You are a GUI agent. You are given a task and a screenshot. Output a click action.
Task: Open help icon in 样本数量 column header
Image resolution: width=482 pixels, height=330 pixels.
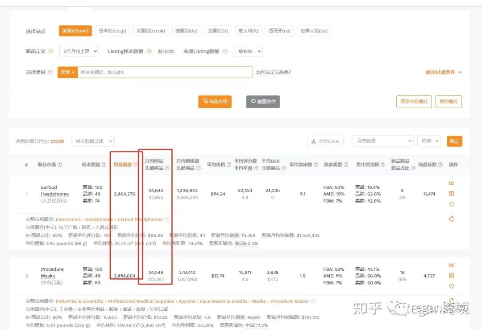point(104,164)
